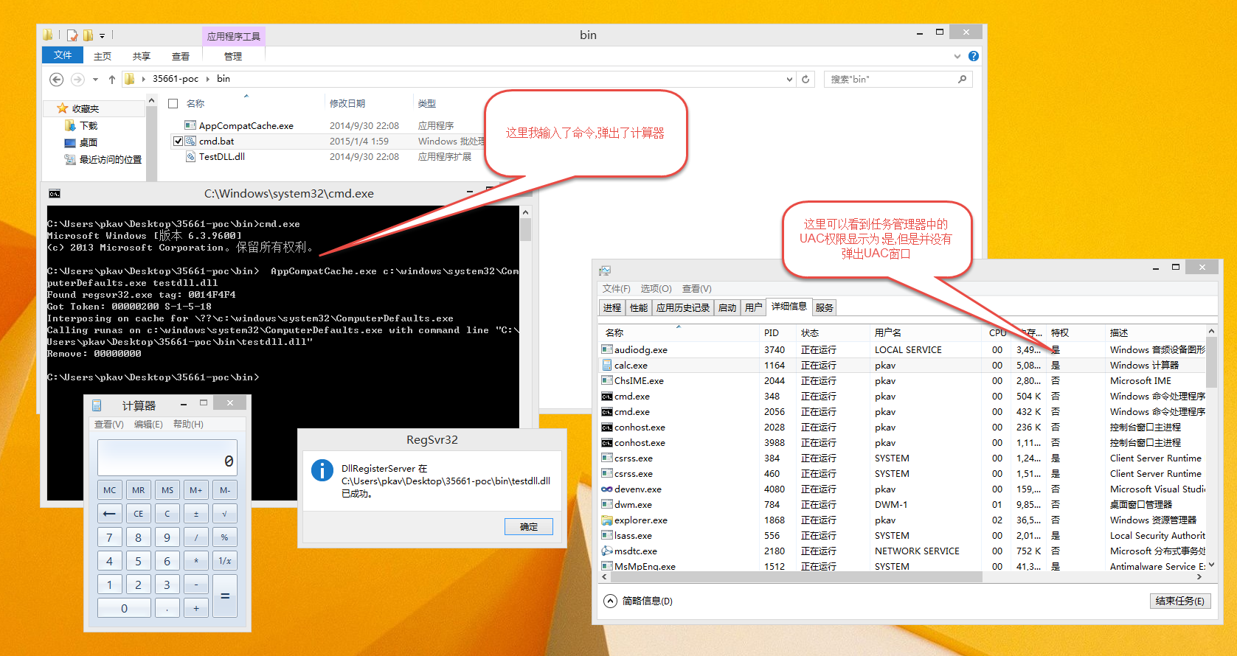This screenshot has height=656, width=1237.
Task: Click the MC memory clear calculator key
Action: point(109,490)
